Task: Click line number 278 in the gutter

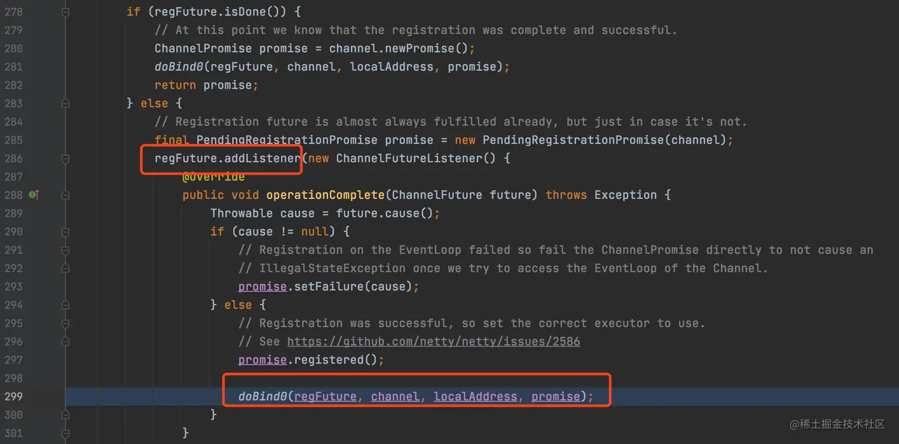Action: (x=13, y=12)
